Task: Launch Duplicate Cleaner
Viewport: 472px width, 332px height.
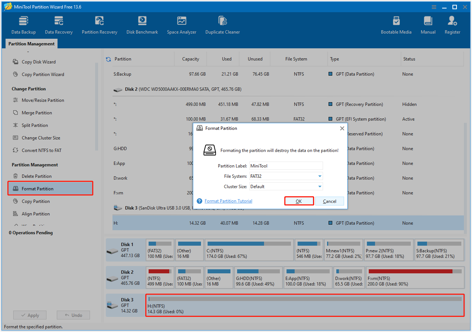Action: pyautogui.click(x=222, y=25)
